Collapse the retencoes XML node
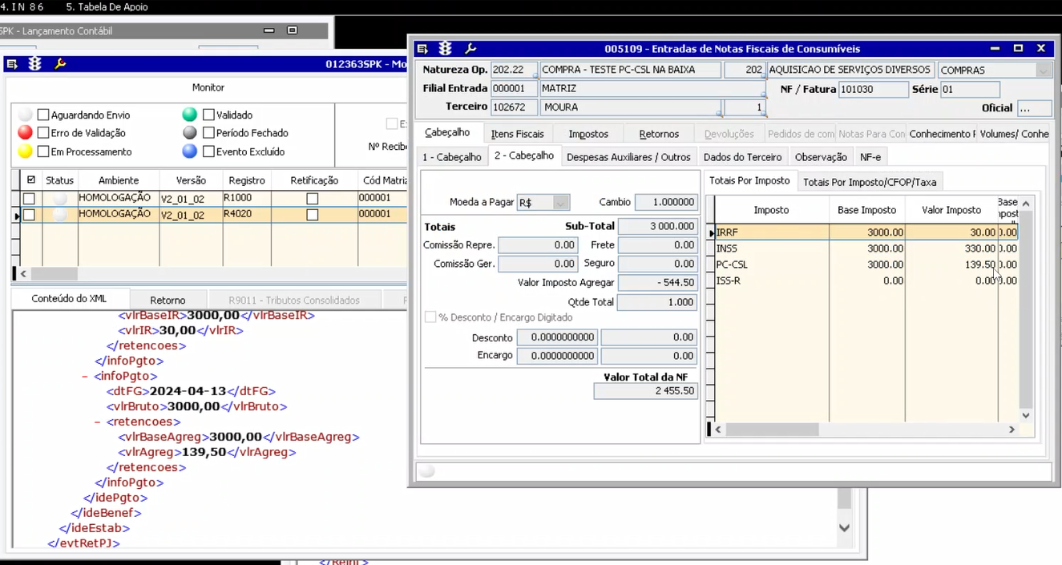 (x=98, y=422)
